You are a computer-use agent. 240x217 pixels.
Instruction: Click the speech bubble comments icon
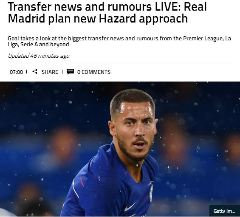(x=70, y=71)
